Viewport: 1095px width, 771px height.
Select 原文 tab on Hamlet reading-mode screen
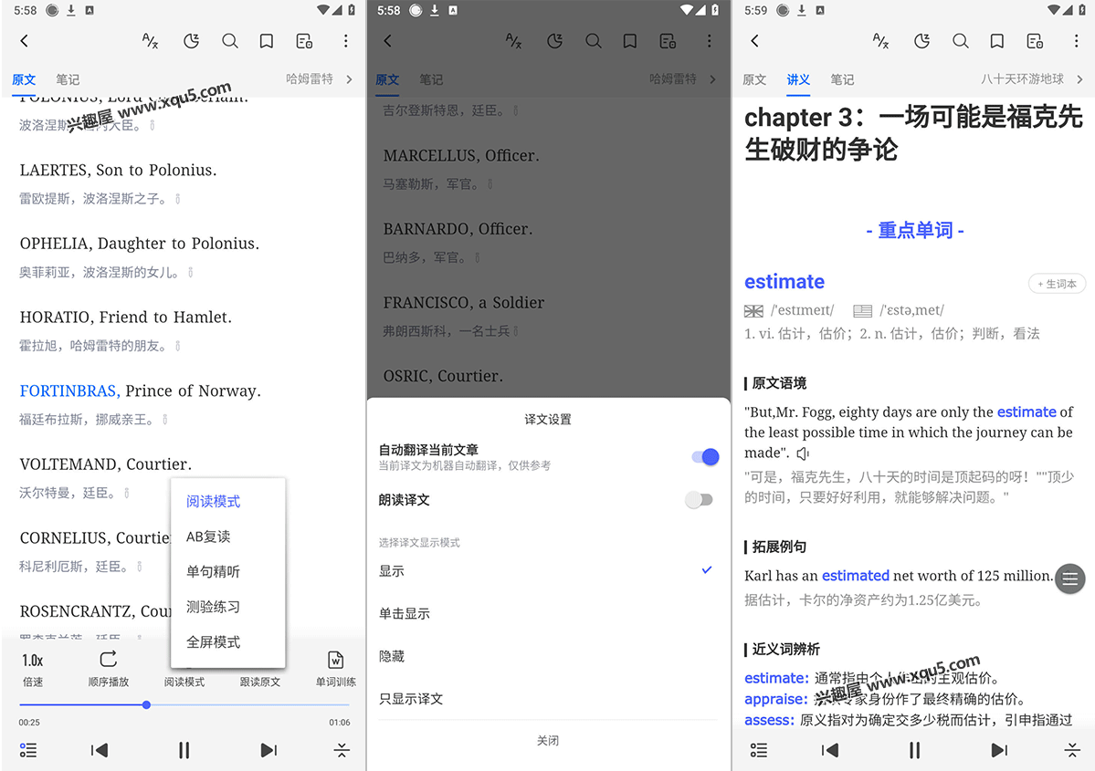tap(24, 79)
